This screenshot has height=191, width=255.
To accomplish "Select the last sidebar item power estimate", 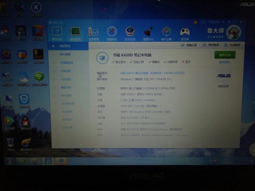I will coord(67,128).
